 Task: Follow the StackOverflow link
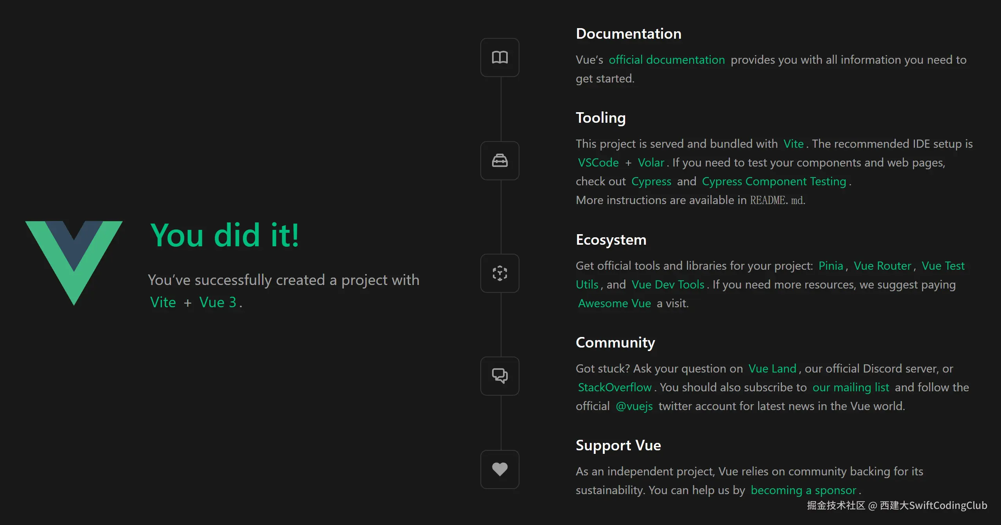(615, 387)
